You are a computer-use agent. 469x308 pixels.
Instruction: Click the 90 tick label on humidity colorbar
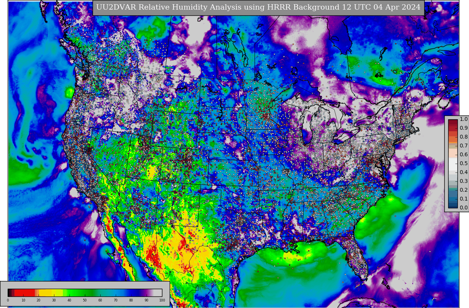[147, 301]
